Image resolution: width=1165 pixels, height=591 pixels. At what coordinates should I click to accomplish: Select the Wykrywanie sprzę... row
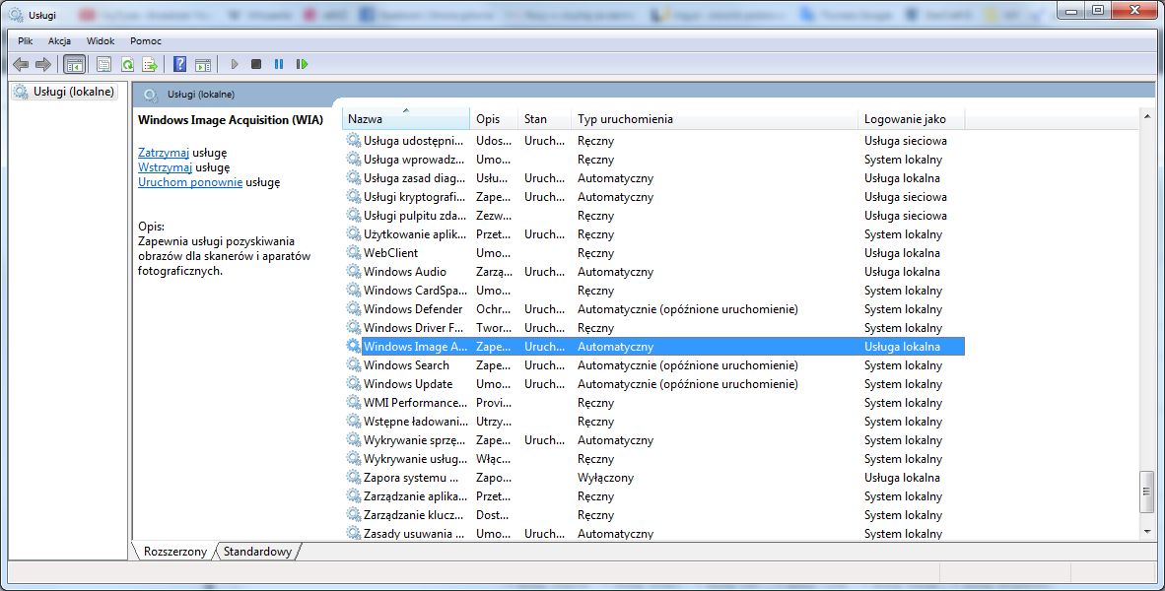pyautogui.click(x=654, y=440)
